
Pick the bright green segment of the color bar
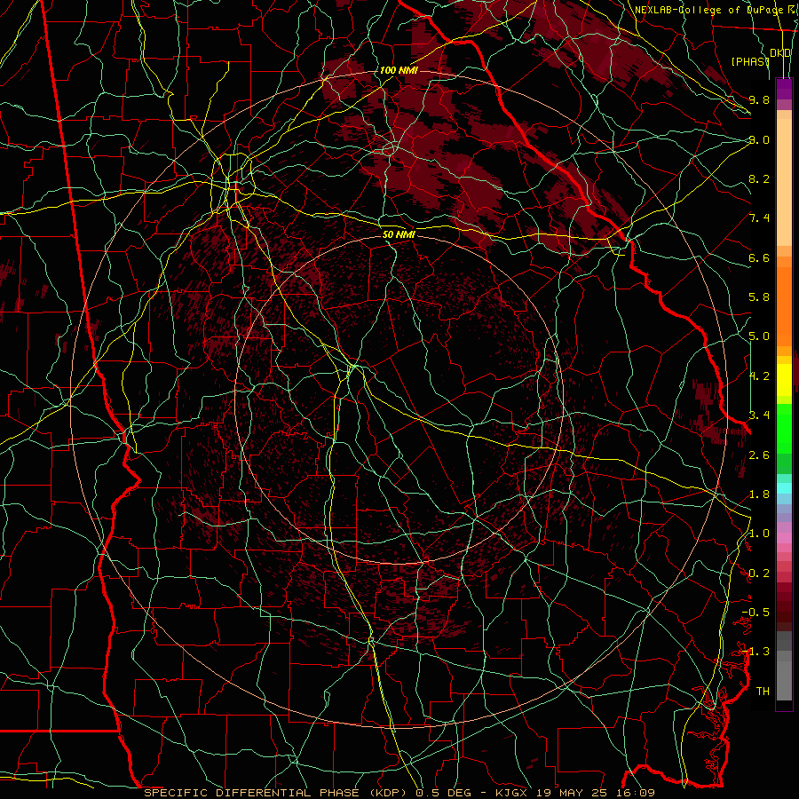click(784, 428)
